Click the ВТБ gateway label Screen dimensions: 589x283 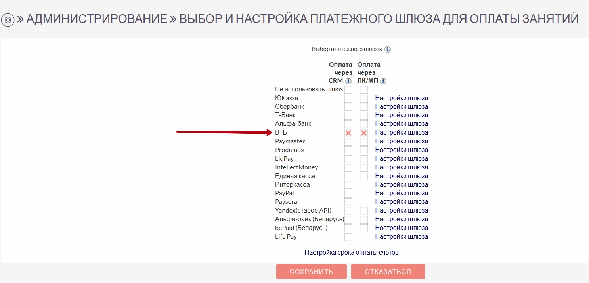pyautogui.click(x=281, y=133)
